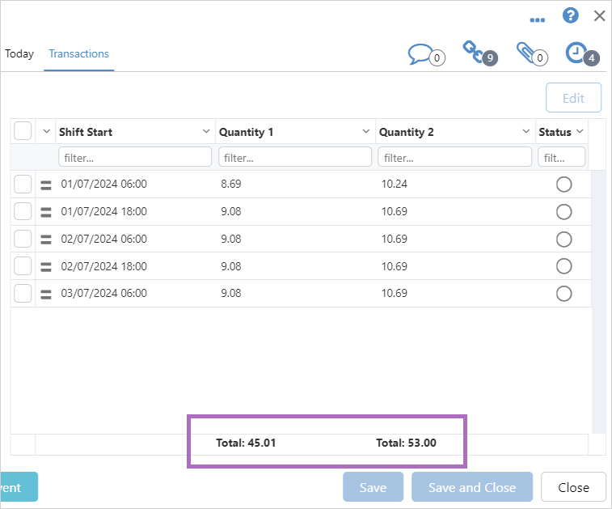Screen dimensions: 612x509
Task: Click the Shift Start filter field
Action: tap(135, 157)
